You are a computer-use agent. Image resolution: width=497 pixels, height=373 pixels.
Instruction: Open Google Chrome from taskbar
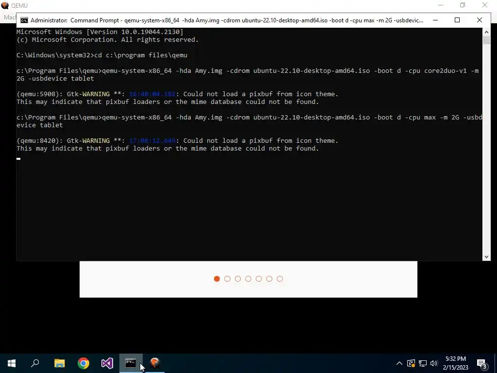point(83,363)
